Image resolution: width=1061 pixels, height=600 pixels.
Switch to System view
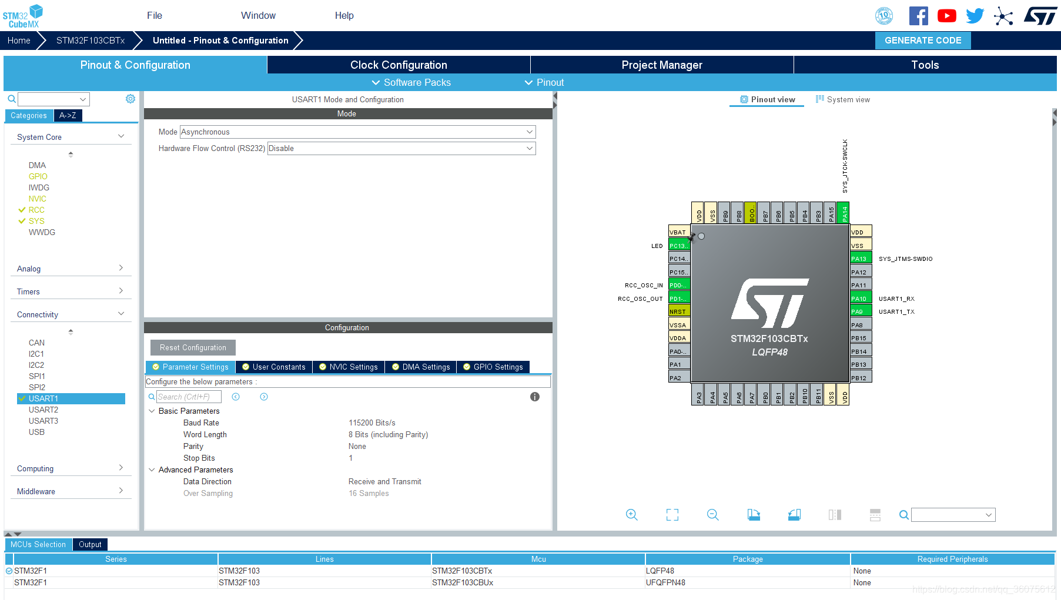(843, 99)
